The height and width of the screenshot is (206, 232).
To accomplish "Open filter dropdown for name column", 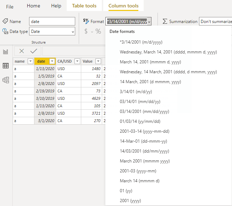I will click(x=31, y=61).
